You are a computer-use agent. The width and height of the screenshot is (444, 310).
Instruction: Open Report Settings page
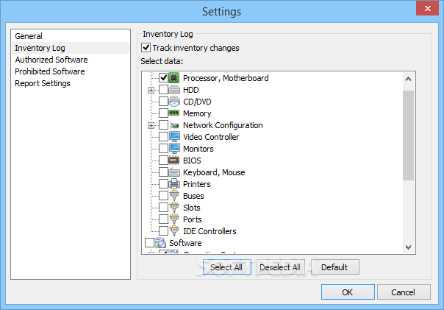pyautogui.click(x=71, y=83)
